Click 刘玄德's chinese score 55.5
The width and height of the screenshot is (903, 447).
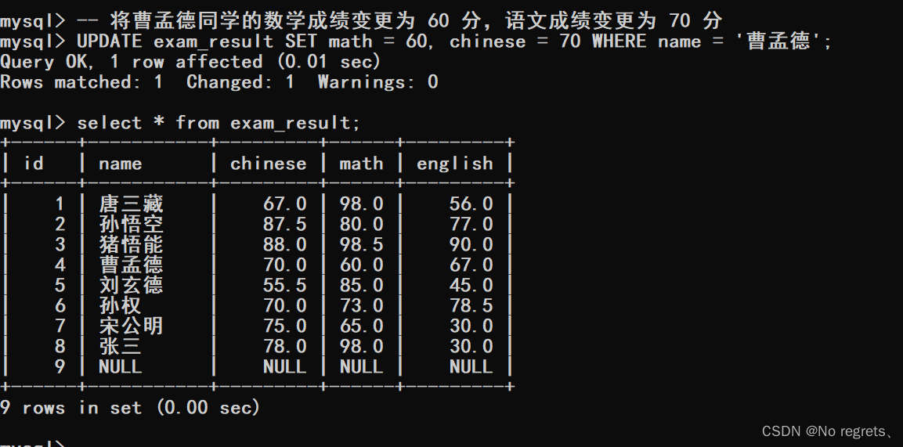(284, 285)
